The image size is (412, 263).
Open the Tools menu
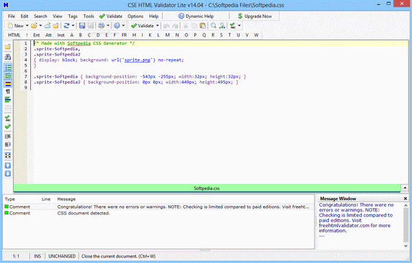(x=89, y=16)
